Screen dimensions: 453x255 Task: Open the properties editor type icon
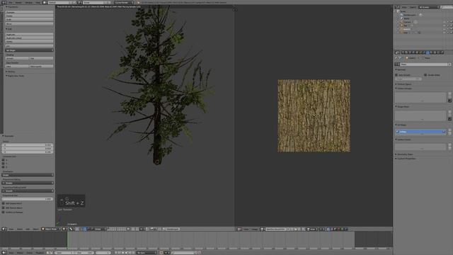tap(398, 52)
